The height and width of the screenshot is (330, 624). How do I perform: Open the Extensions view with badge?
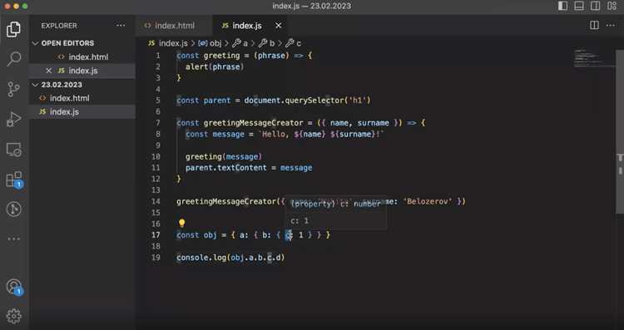click(x=14, y=180)
